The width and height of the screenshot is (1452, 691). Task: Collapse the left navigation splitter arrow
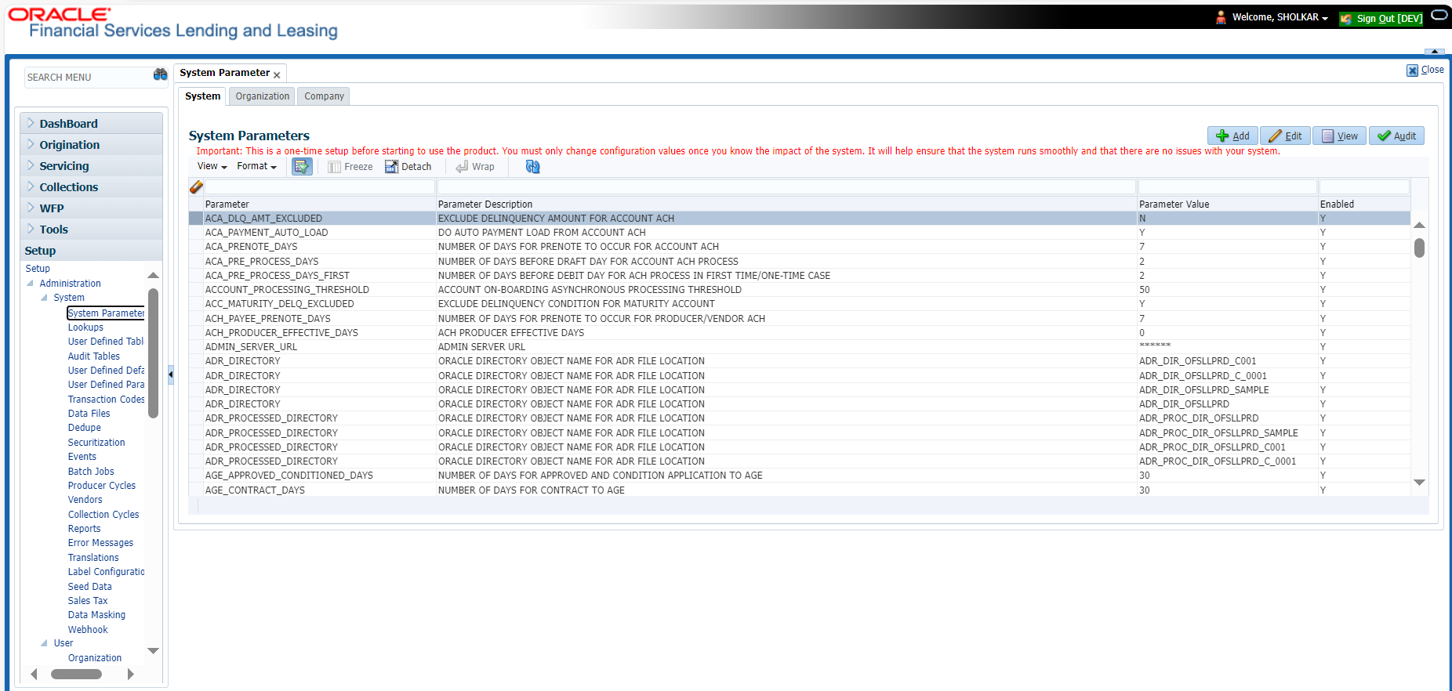click(171, 374)
